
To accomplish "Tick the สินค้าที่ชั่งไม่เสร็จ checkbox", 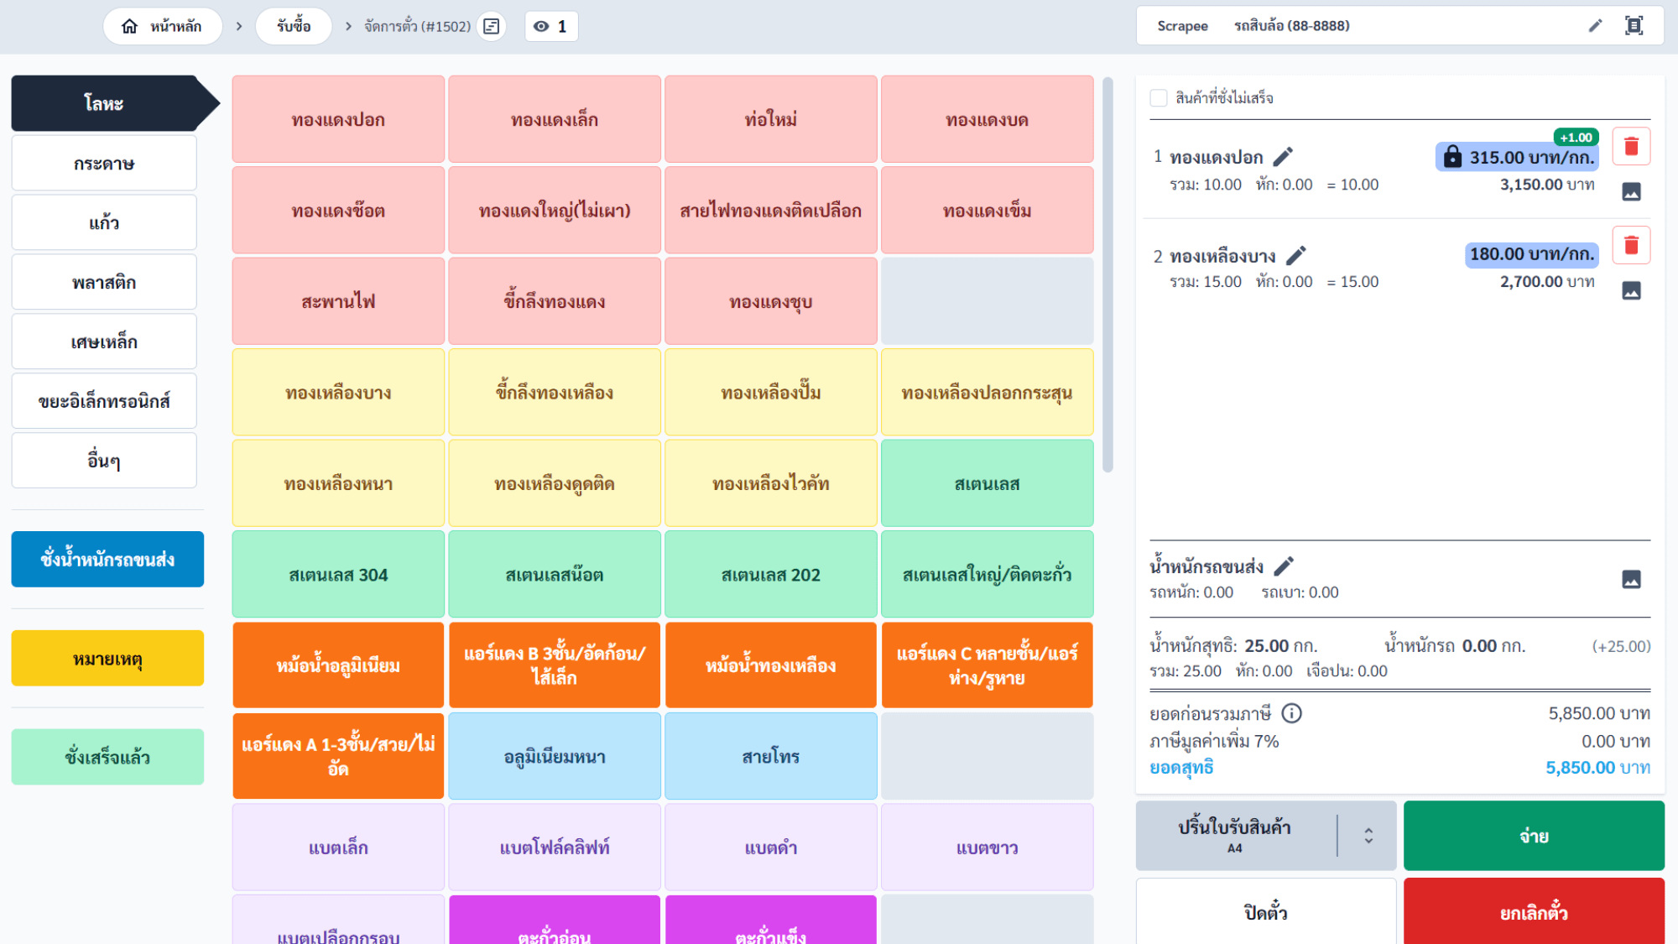I will [1159, 98].
